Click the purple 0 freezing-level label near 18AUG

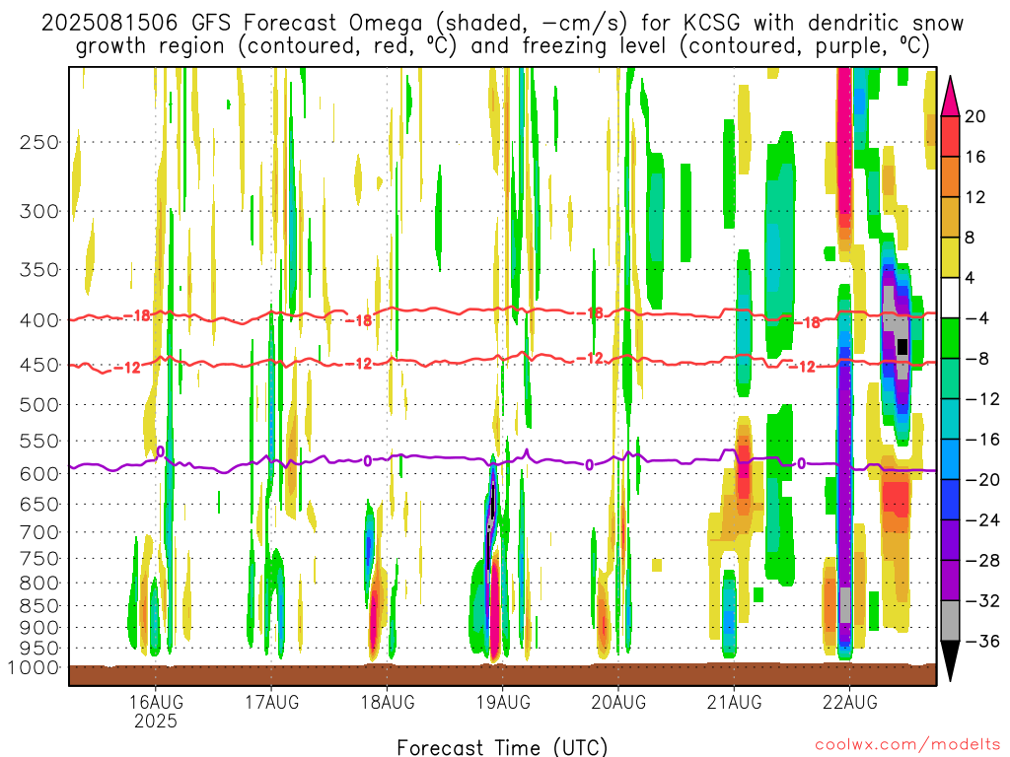pyautogui.click(x=367, y=461)
